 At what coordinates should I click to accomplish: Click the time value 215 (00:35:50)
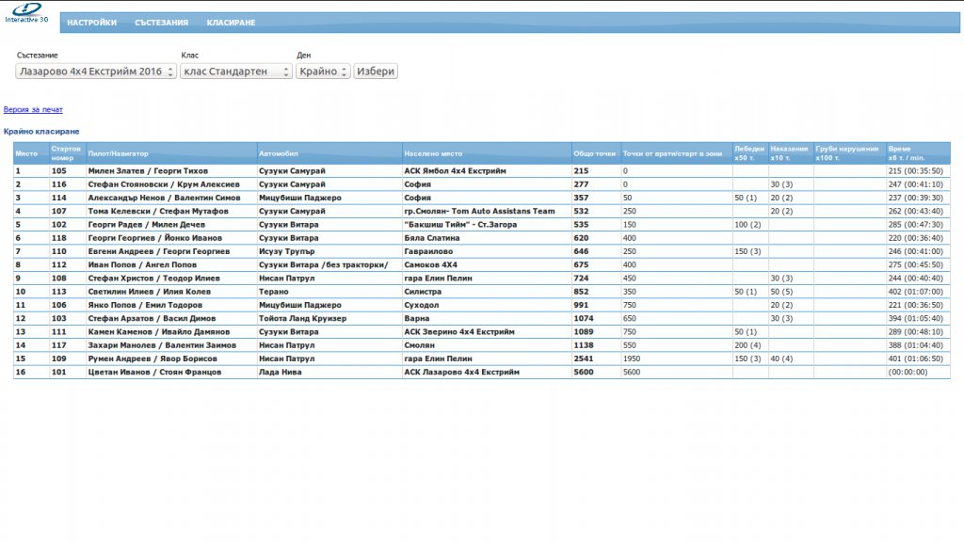pos(915,171)
